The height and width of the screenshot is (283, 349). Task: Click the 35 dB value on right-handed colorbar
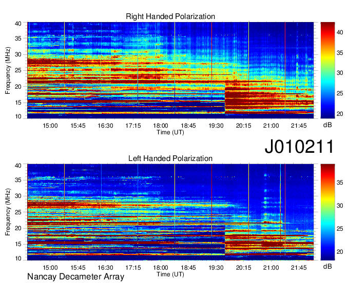[340, 53]
